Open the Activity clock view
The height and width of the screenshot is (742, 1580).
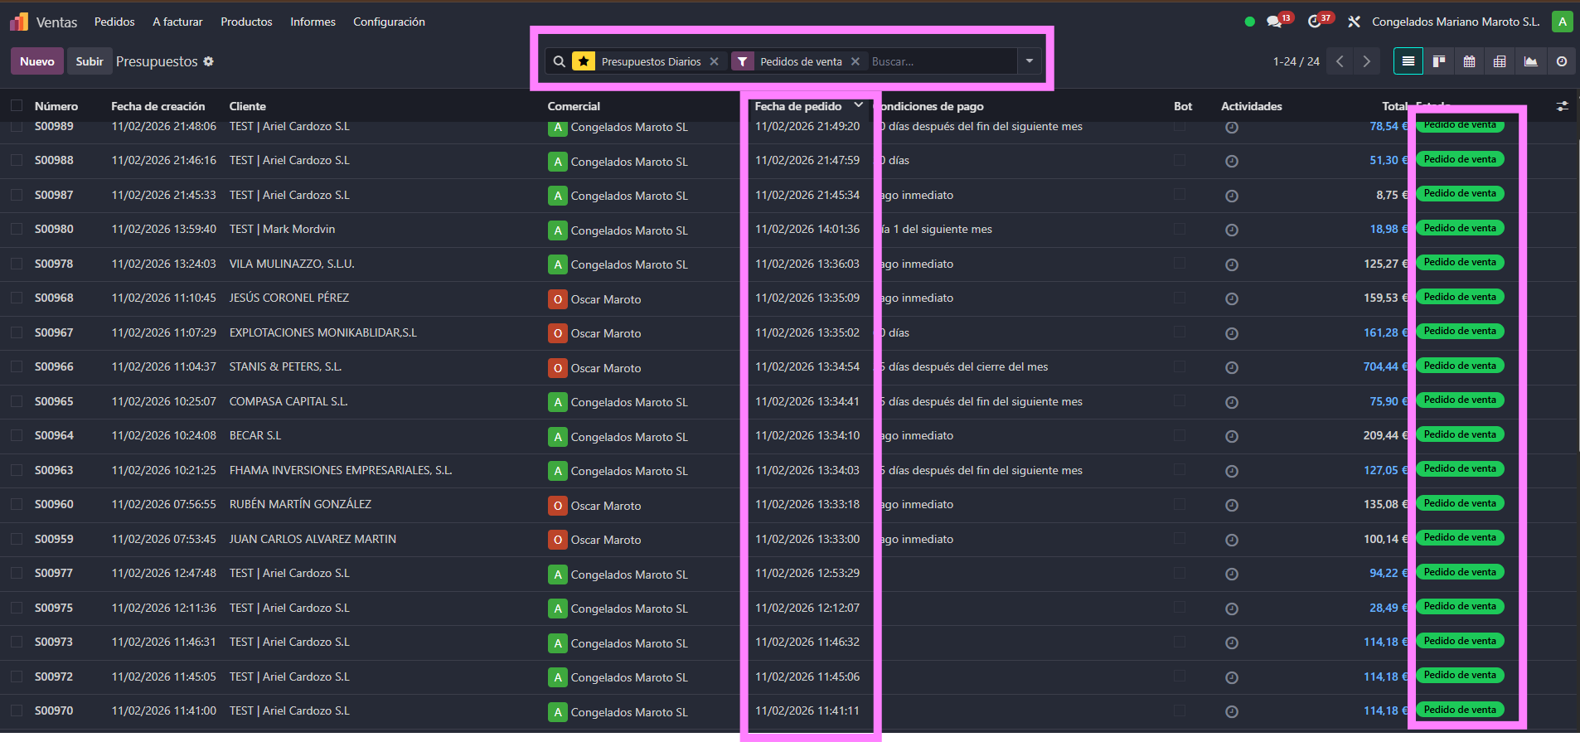tap(1561, 61)
